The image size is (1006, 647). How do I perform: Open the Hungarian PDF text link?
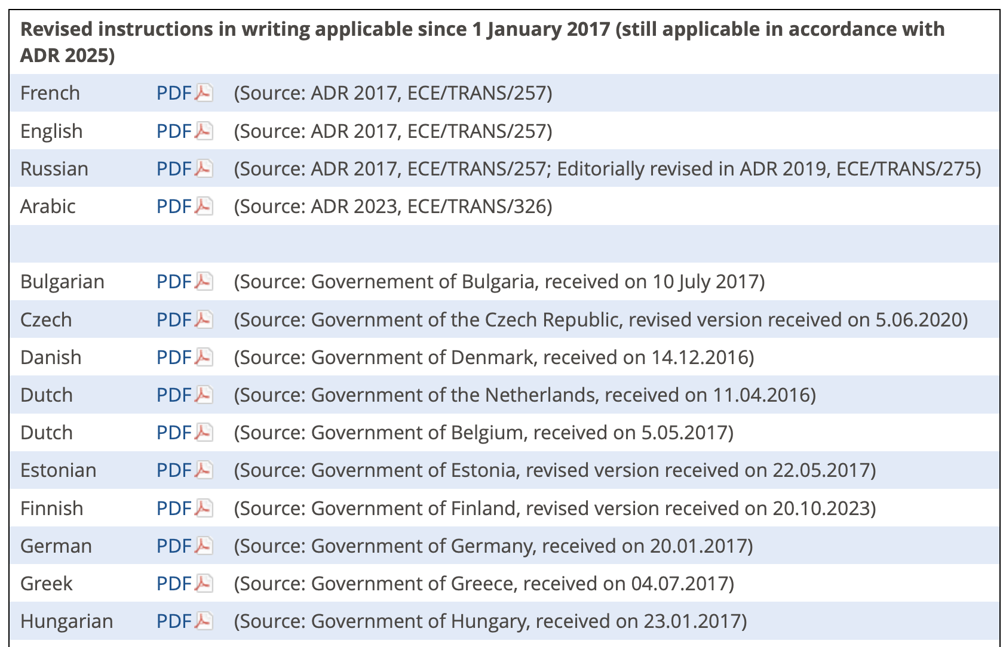click(174, 621)
